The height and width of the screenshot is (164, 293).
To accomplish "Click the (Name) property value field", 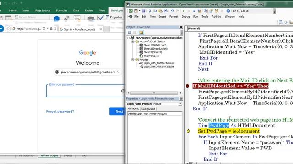I will [159, 114].
